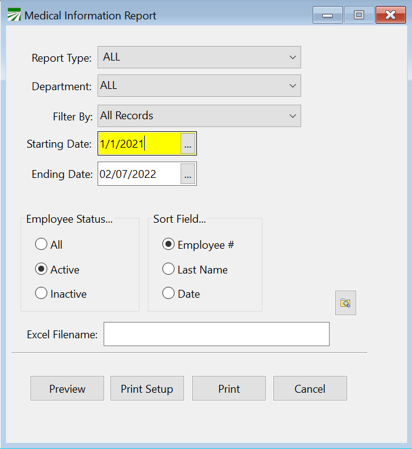Viewport: 412px width, 449px height.
Task: Close the Medical Information Report window
Action: coord(390,16)
